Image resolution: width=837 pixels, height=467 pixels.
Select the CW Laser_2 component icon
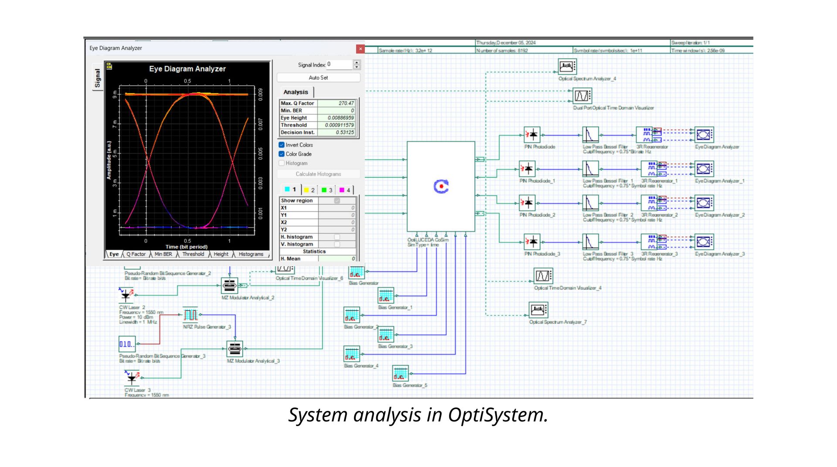pos(126,295)
